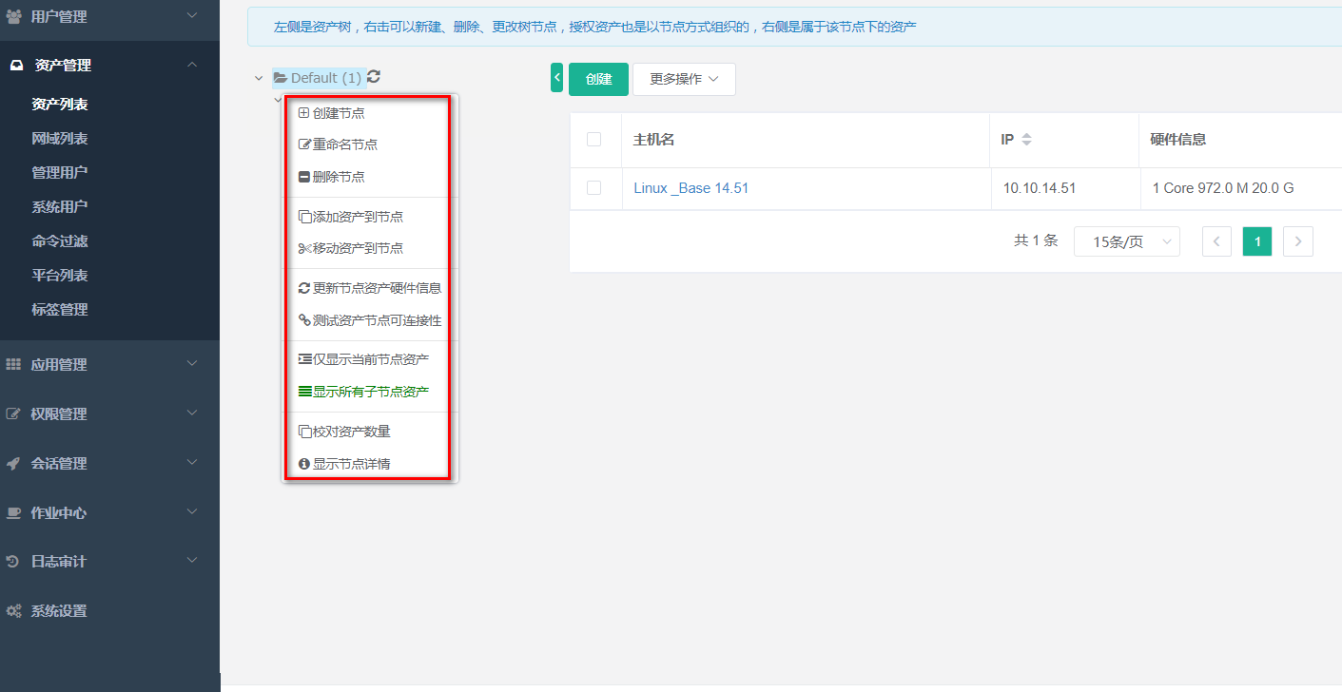Click the grid icon of 应用管理

[13, 365]
